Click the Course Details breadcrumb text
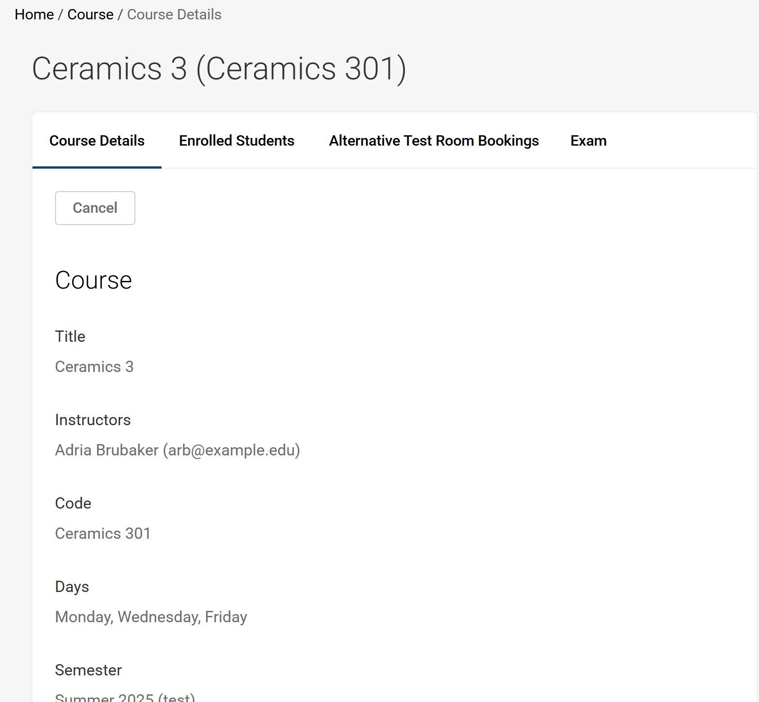Screen dimensions: 759x702 (174, 14)
